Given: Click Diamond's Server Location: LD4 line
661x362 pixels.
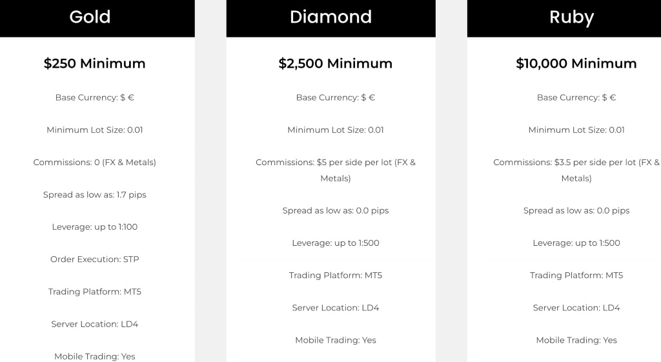Looking at the screenshot, I should [x=336, y=308].
